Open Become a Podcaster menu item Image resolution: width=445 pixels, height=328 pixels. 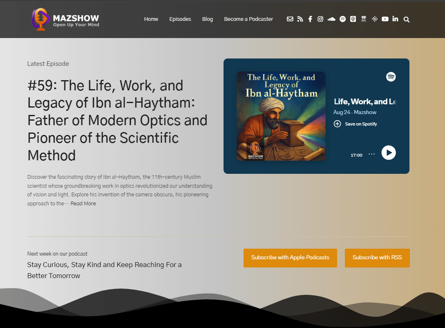(248, 19)
